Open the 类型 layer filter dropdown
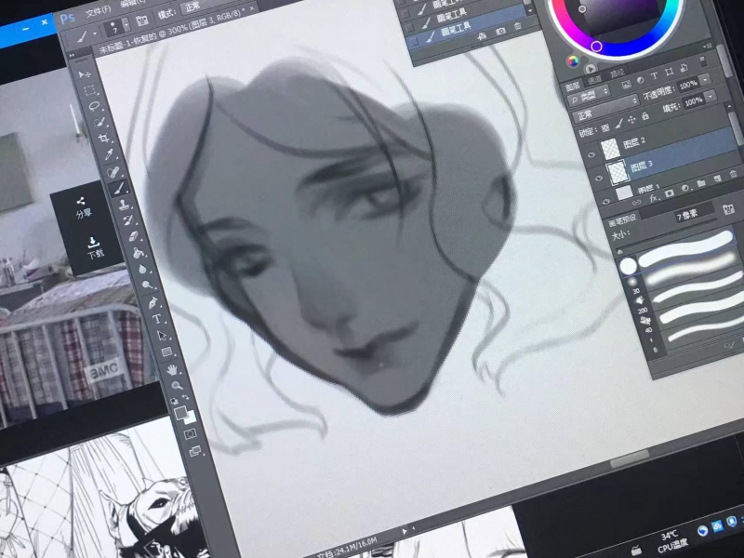The width and height of the screenshot is (744, 558). (x=589, y=95)
